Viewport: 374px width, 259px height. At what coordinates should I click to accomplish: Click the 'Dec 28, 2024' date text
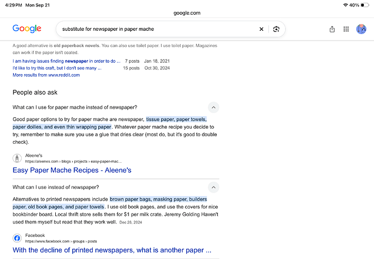131,222
